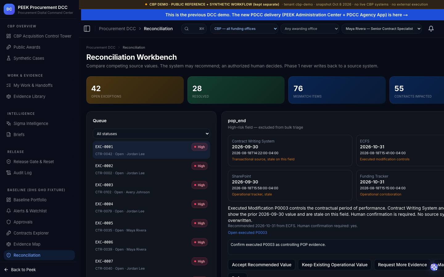444x277 pixels.
Task: Click the ⌘K search box
Action: click(194, 29)
